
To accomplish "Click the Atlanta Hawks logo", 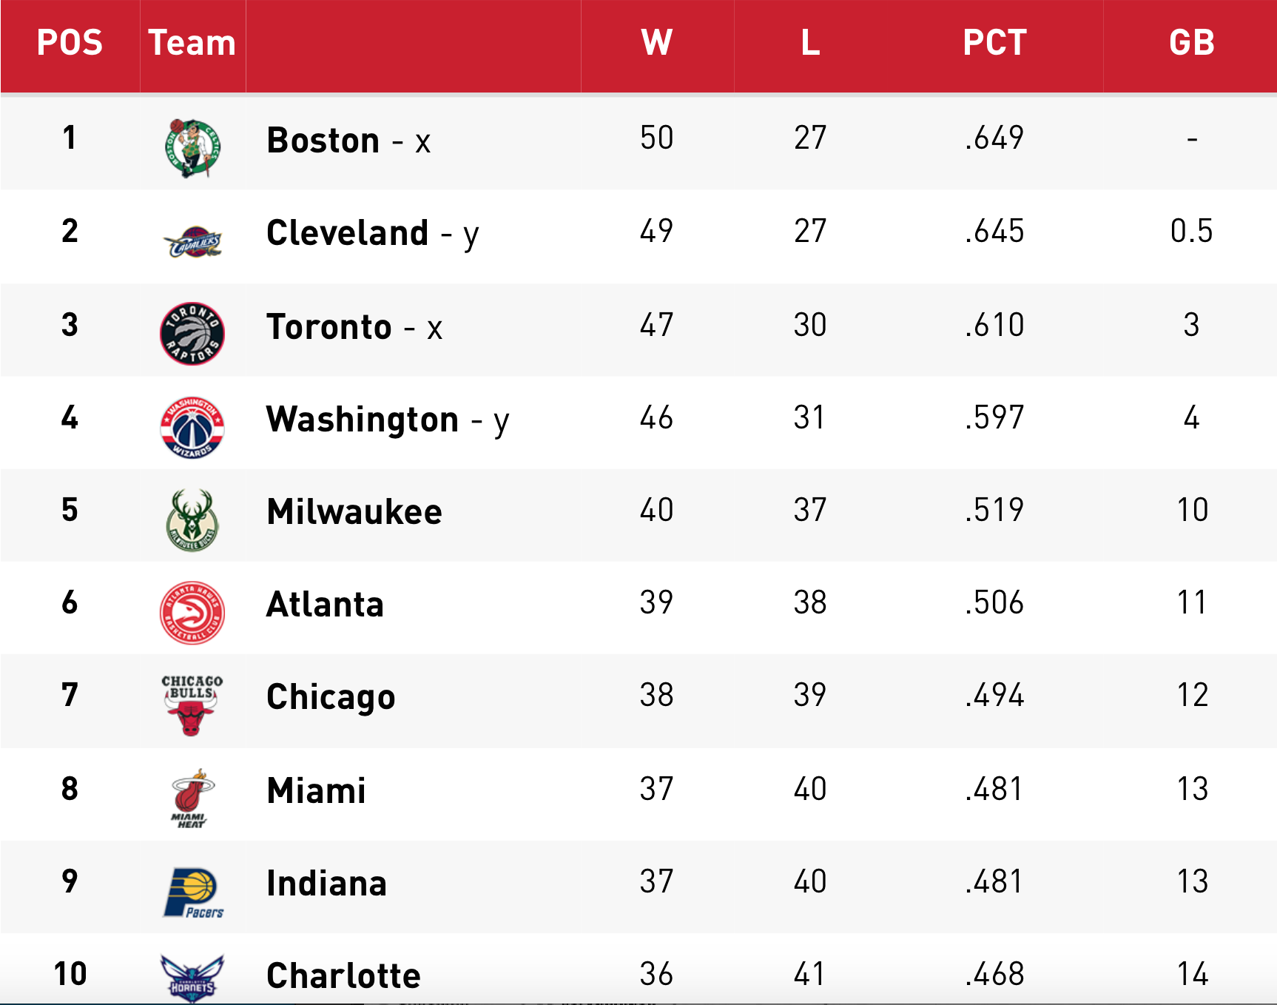I will coord(192,613).
